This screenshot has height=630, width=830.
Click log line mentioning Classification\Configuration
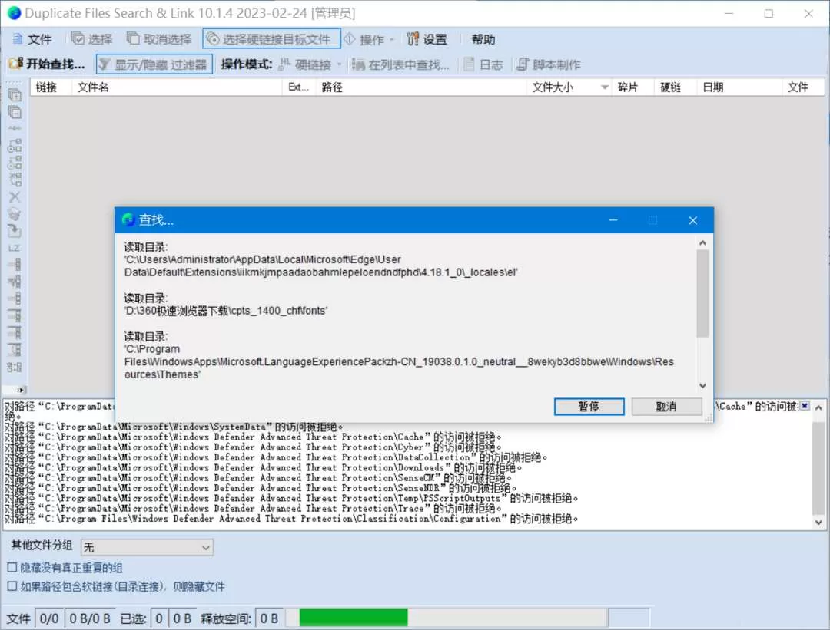coord(291,519)
